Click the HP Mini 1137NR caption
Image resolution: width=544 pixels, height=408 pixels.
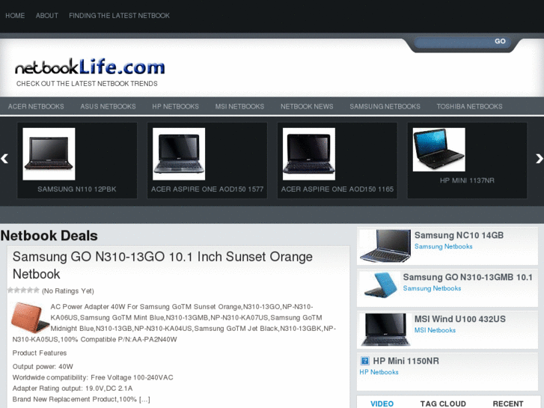(467, 180)
